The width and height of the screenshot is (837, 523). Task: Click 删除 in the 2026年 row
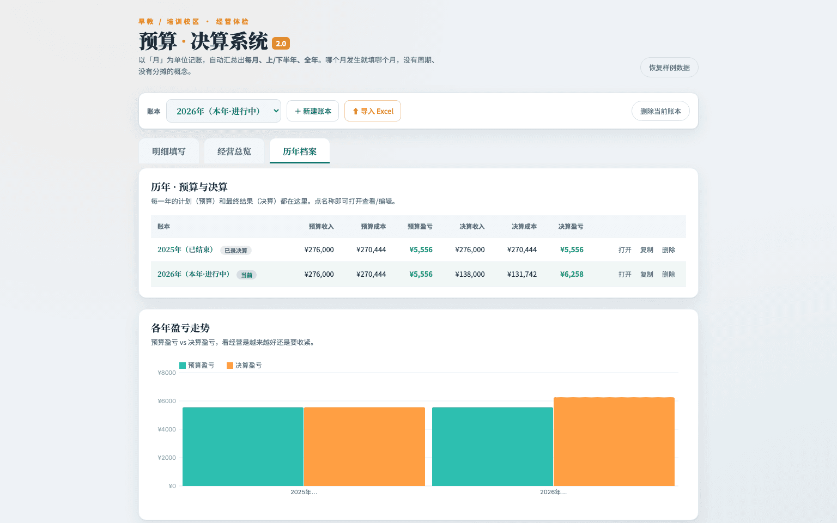pyautogui.click(x=669, y=275)
